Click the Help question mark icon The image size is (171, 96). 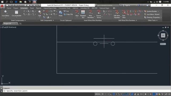[x=147, y=5]
